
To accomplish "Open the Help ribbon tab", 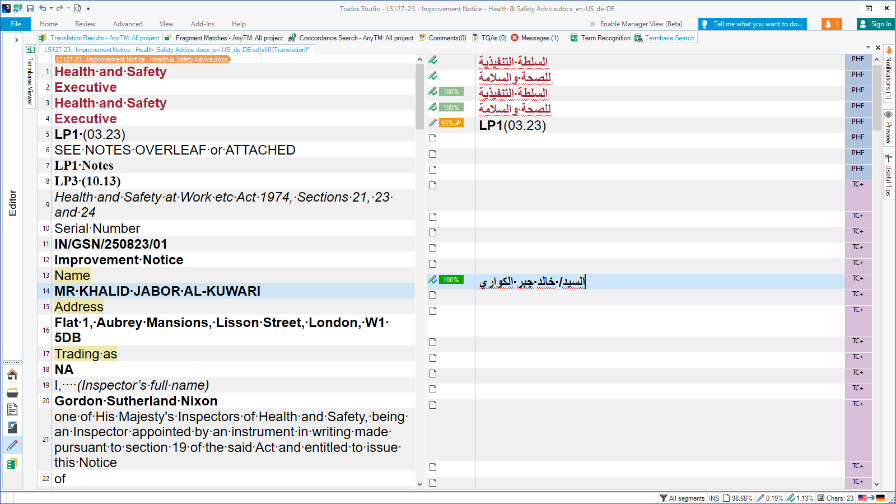I will tap(239, 24).
